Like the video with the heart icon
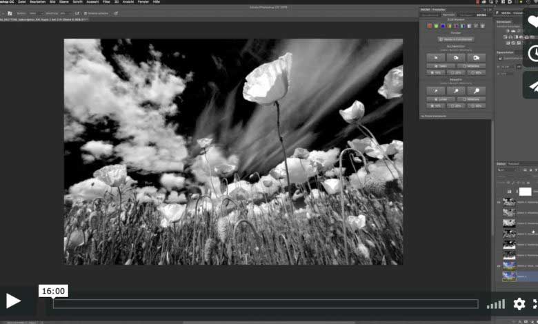 click(532, 21)
